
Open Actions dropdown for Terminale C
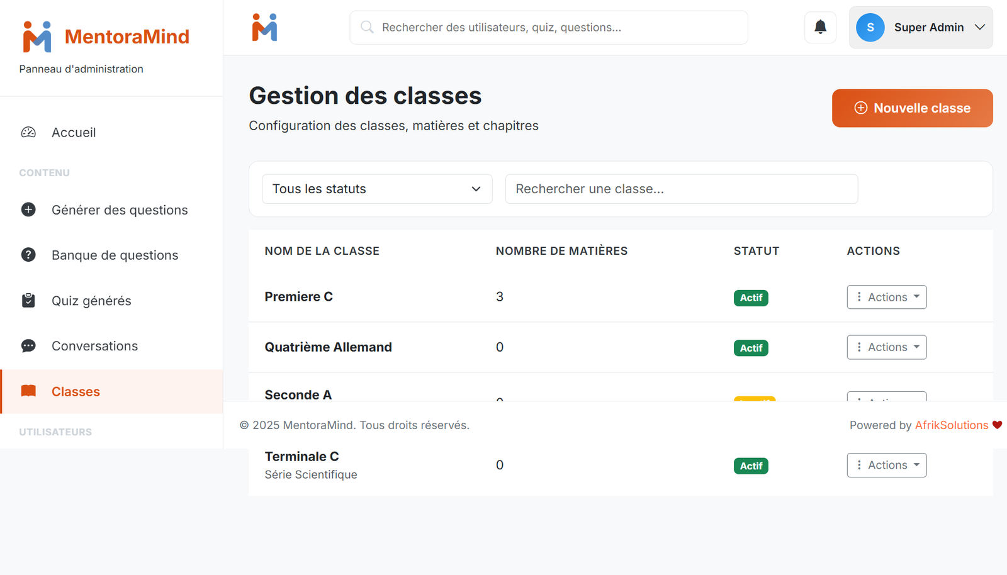(886, 465)
